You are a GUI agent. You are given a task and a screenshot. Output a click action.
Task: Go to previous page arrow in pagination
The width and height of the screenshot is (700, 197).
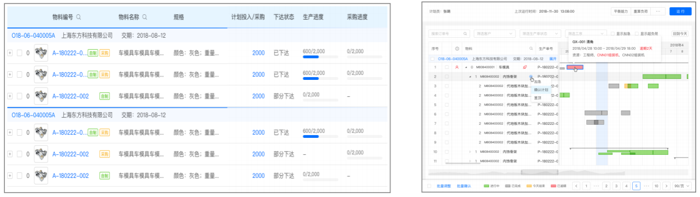tap(576, 186)
